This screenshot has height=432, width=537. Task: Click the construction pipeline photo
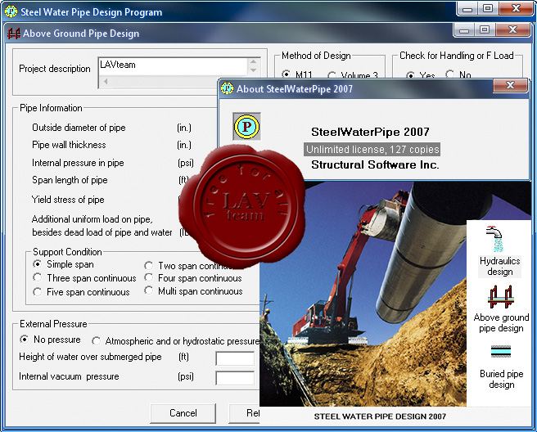(363, 294)
